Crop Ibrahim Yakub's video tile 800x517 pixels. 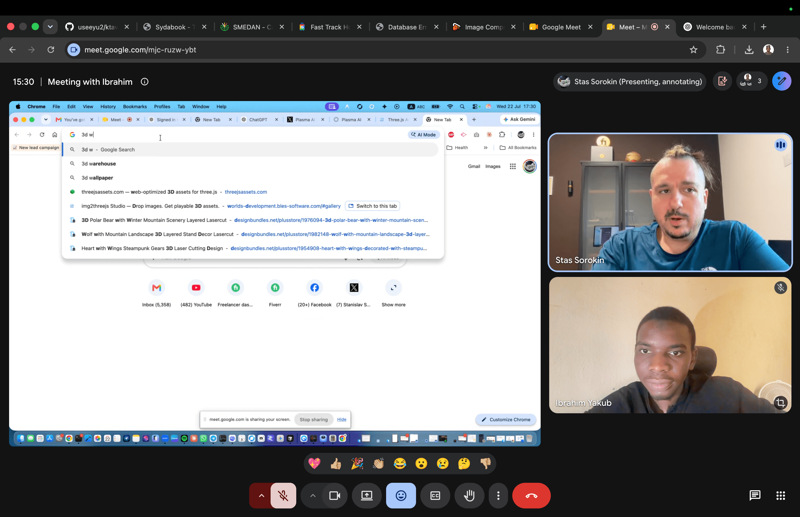(780, 402)
